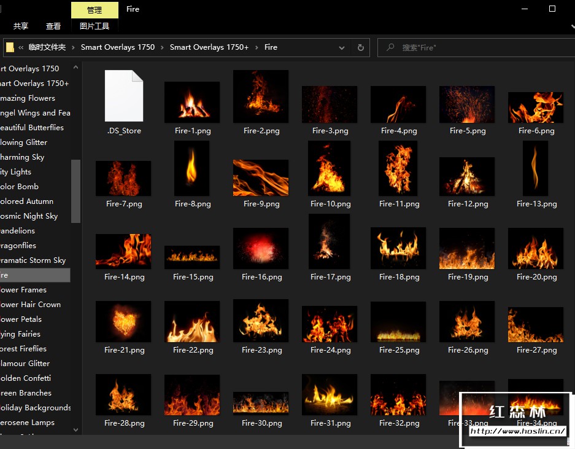The width and height of the screenshot is (575, 449).
Task: Click the search magnifier icon
Action: tap(390, 47)
